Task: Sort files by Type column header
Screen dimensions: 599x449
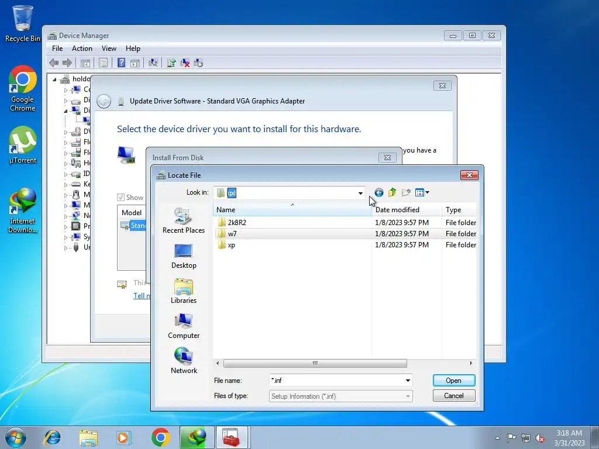Action: point(460,210)
